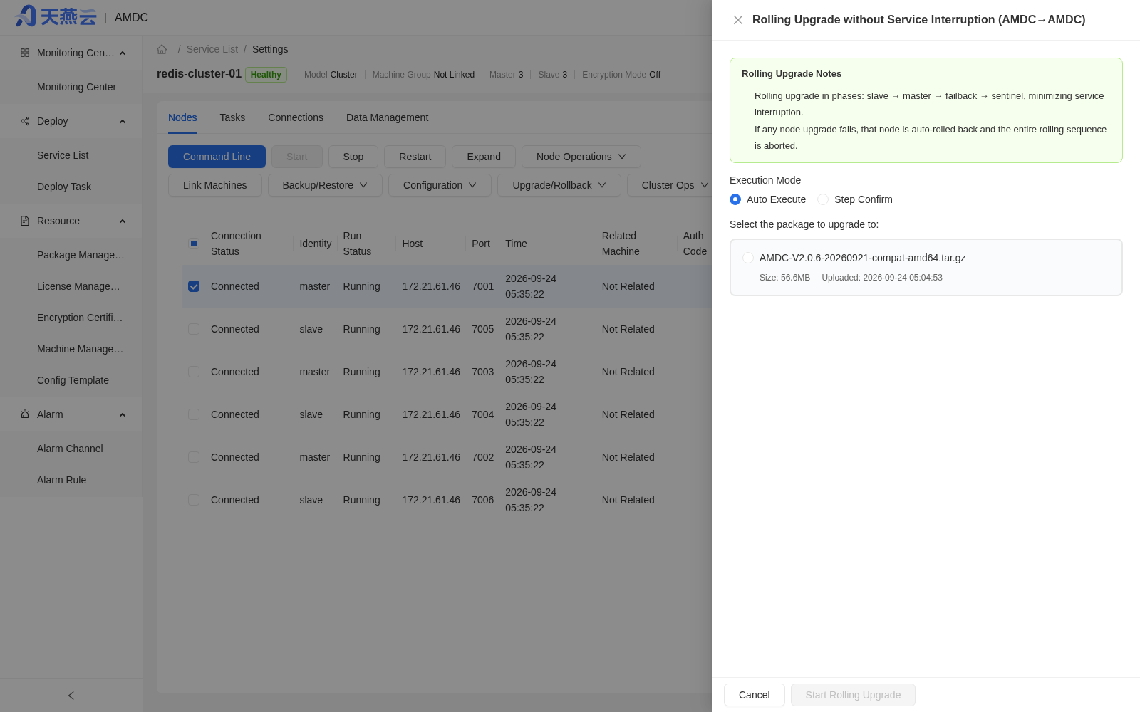1140x712 pixels.
Task: Click the Cancel button
Action: click(x=755, y=695)
